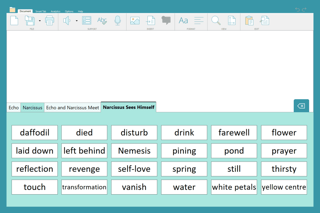Insert the word vanish
This screenshot has height=213, width=320.
(134, 187)
